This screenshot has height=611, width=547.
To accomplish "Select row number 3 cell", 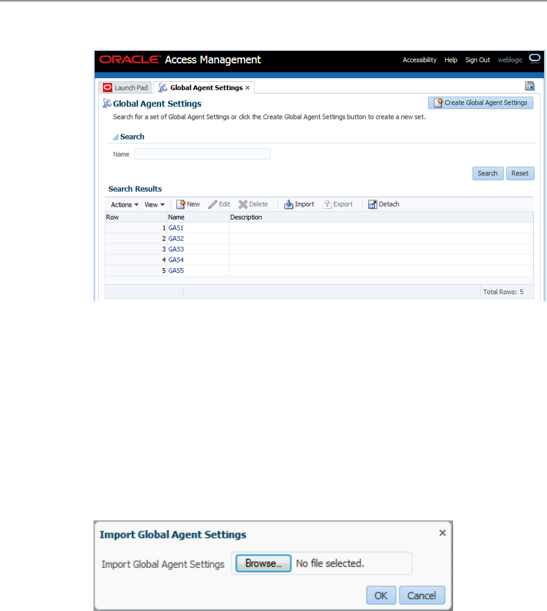I will 136,249.
